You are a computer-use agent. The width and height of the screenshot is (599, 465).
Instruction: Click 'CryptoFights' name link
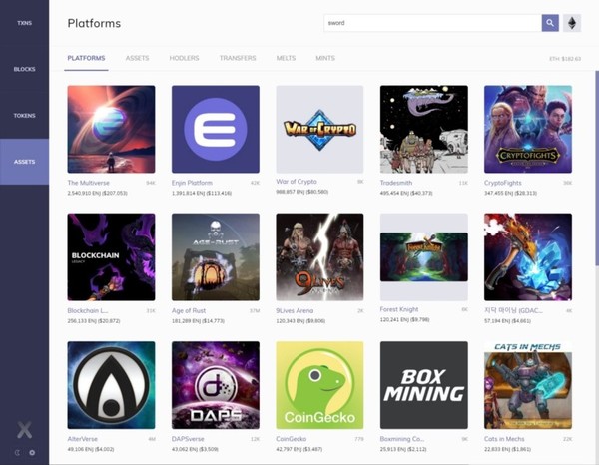[503, 183]
